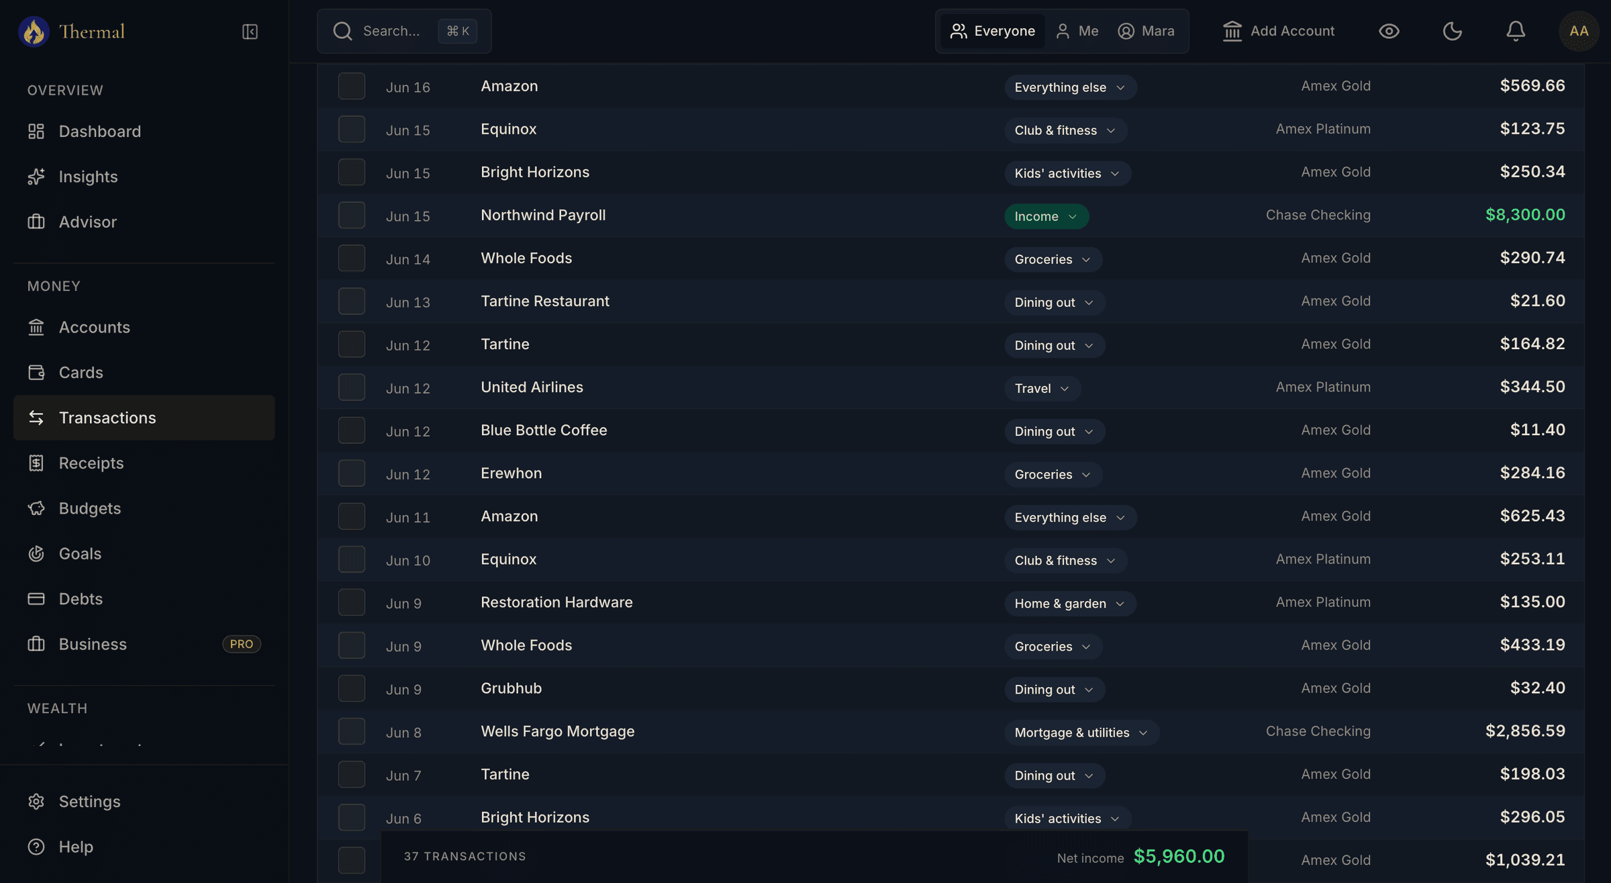Filter to the Me view
Screen dimensions: 1611x883
click(x=1077, y=31)
